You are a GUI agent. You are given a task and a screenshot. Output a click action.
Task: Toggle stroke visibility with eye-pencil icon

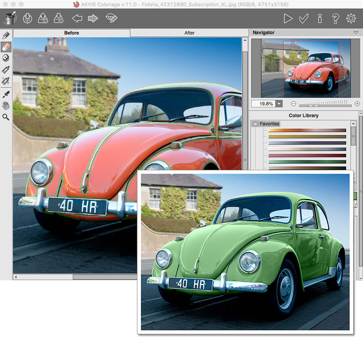coord(111,18)
